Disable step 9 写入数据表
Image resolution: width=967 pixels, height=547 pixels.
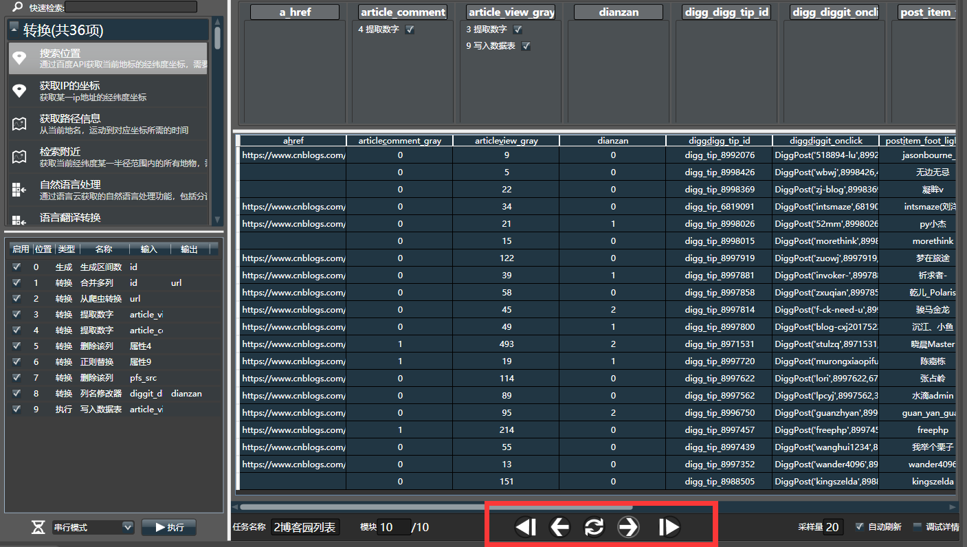coord(16,409)
